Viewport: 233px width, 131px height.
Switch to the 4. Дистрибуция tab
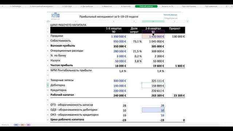coord(87,7)
